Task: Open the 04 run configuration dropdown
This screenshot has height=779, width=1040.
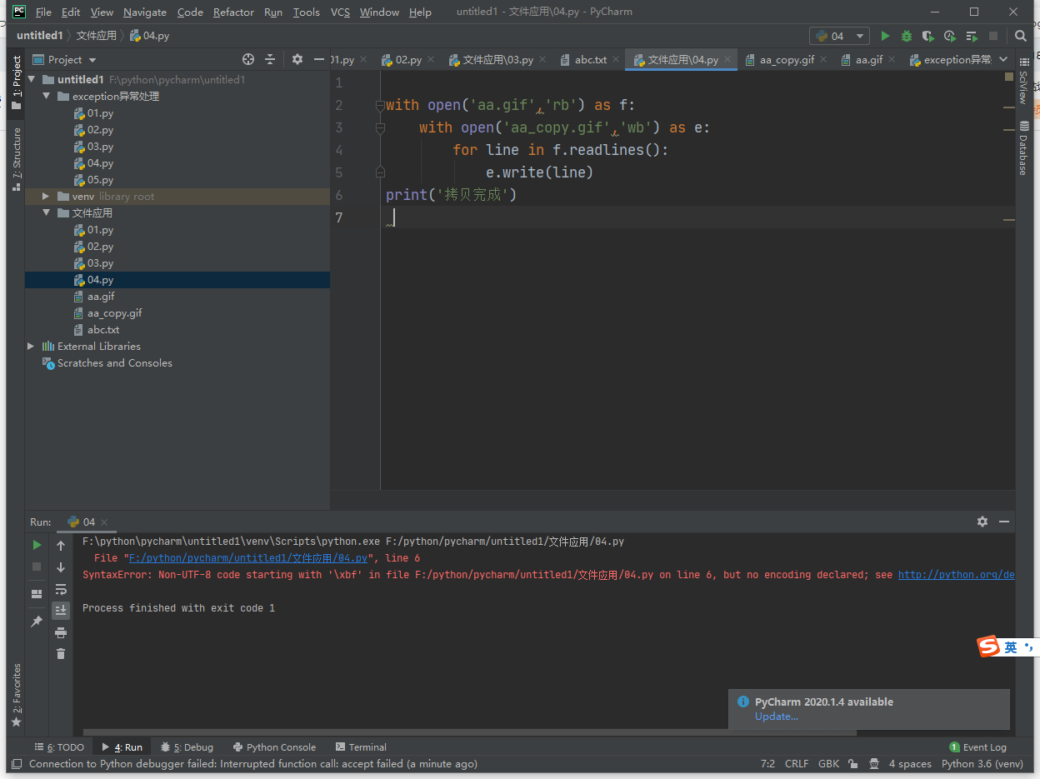Action: 839,36
